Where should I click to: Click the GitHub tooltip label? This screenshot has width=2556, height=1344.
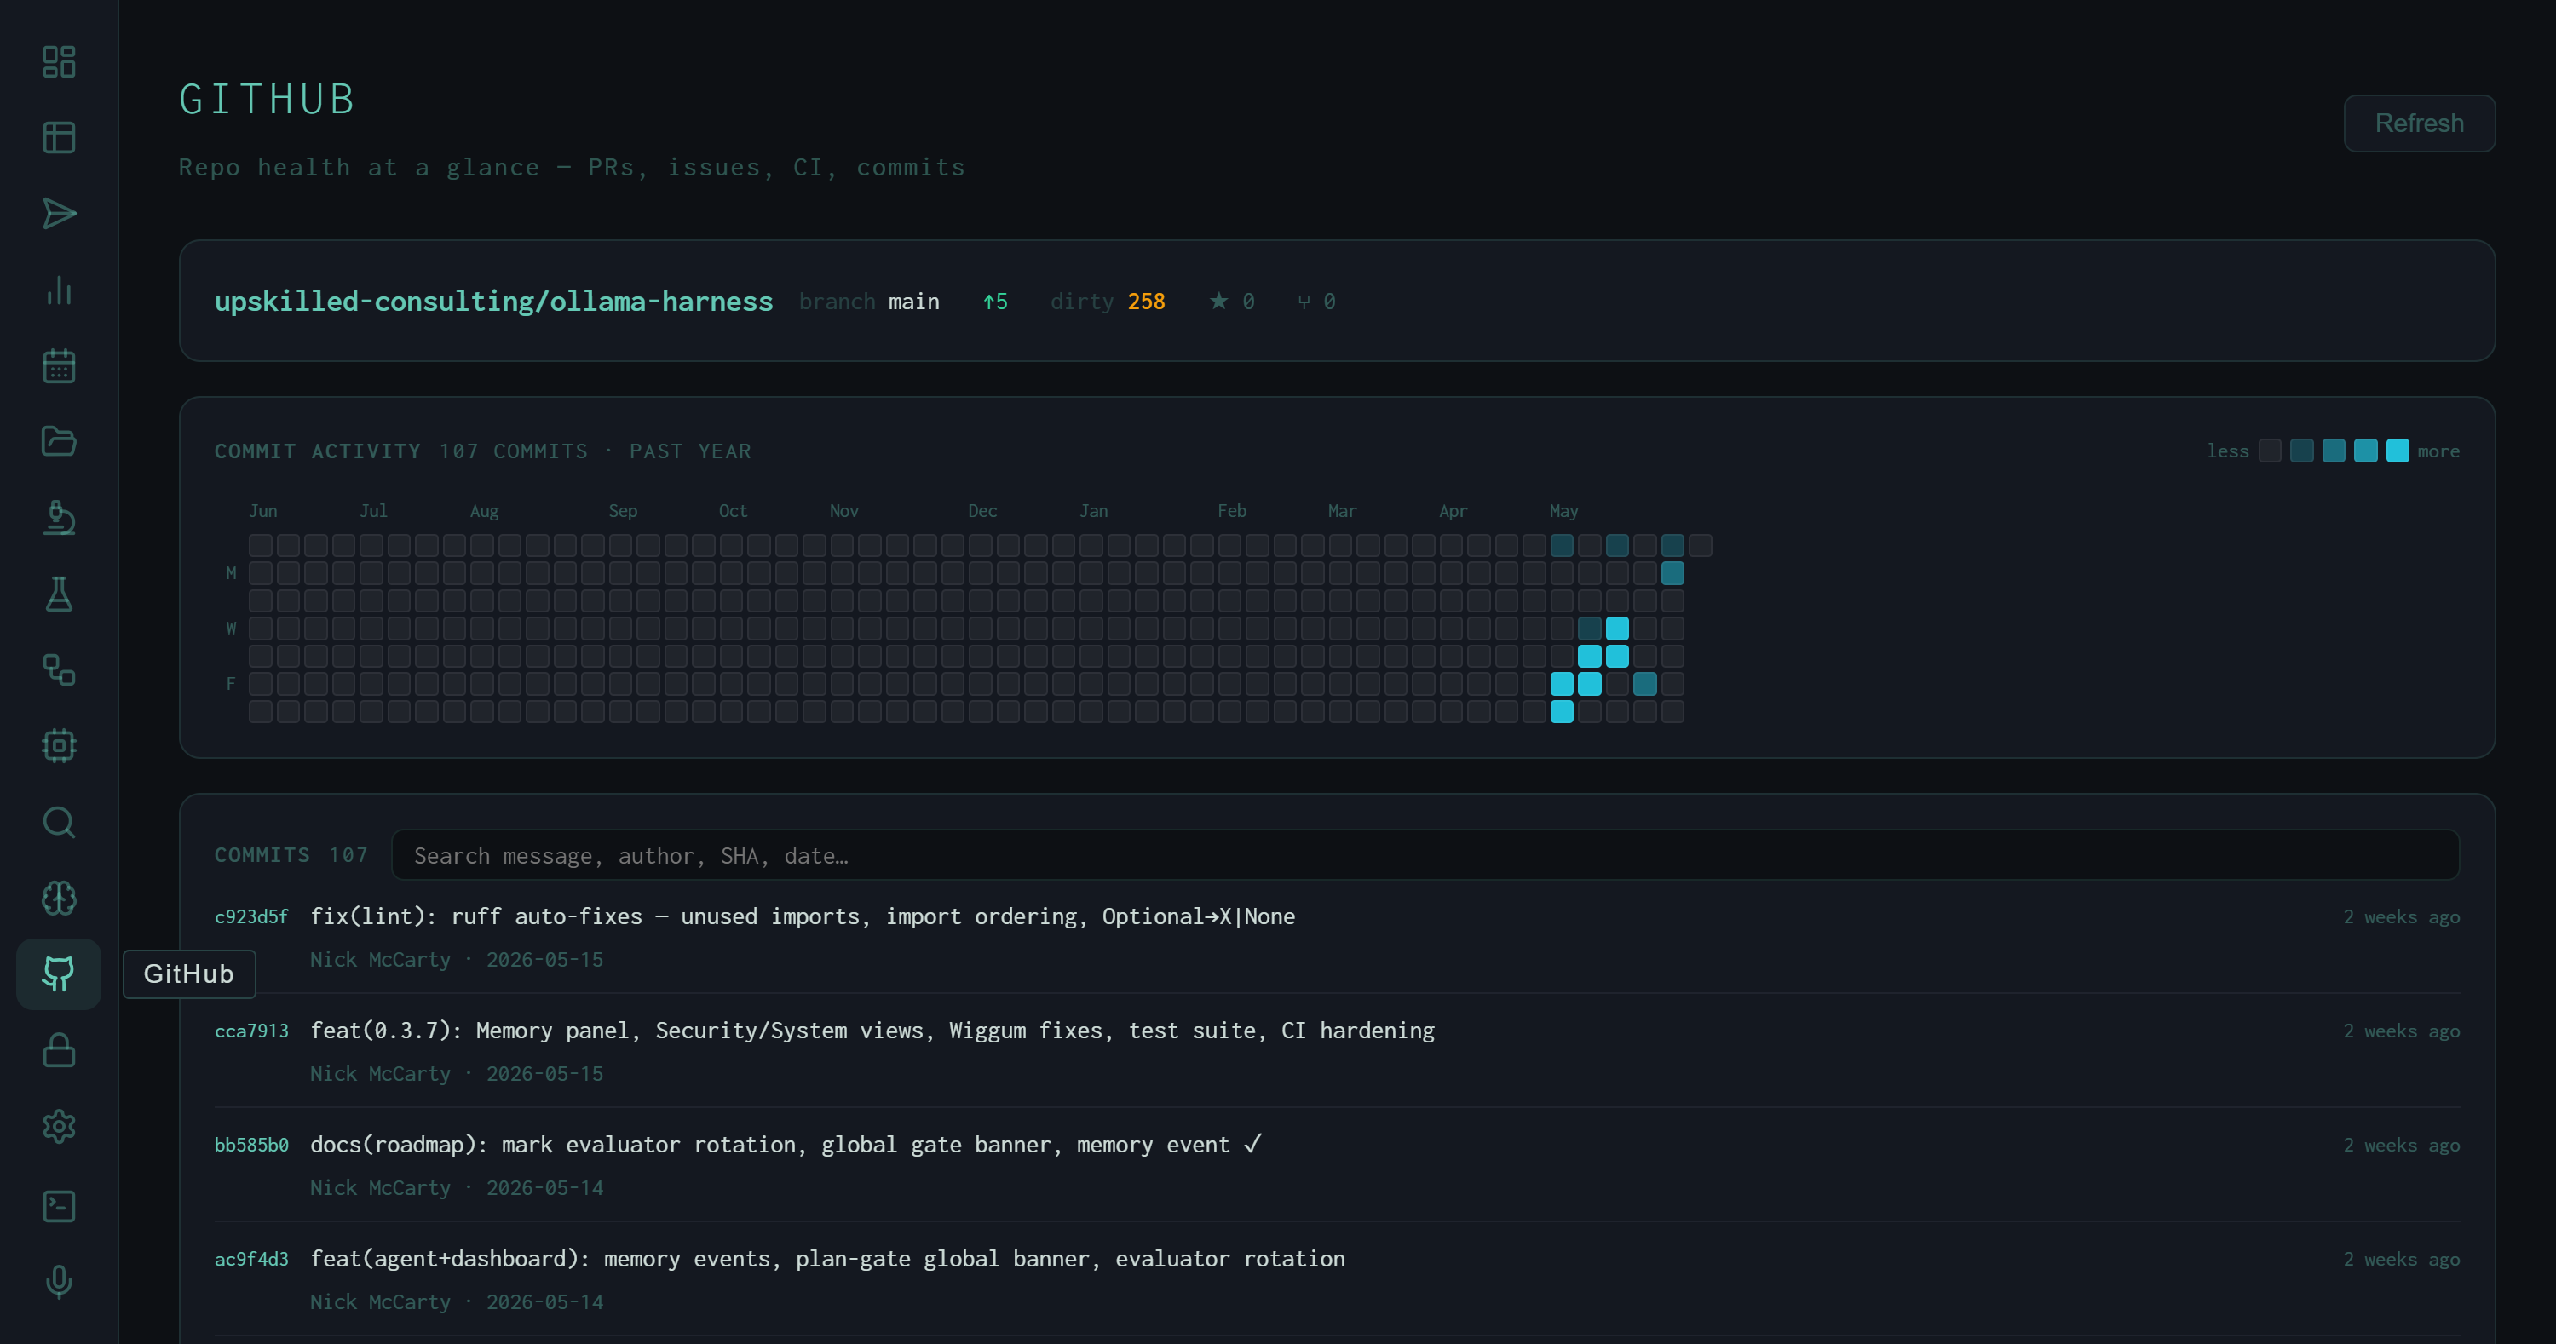point(188,974)
